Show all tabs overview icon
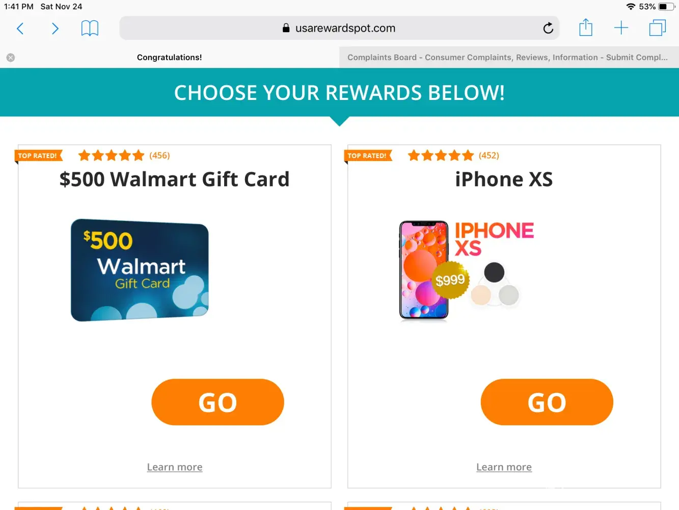679x510 pixels. [x=658, y=28]
